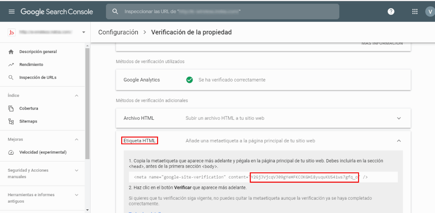The height and width of the screenshot is (213, 435).
Task: Expand Herramientas e informes antiguos
Action: (x=77, y=195)
